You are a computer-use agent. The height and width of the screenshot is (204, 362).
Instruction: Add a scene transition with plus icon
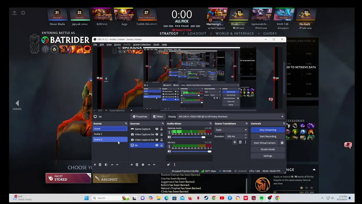coord(235,142)
